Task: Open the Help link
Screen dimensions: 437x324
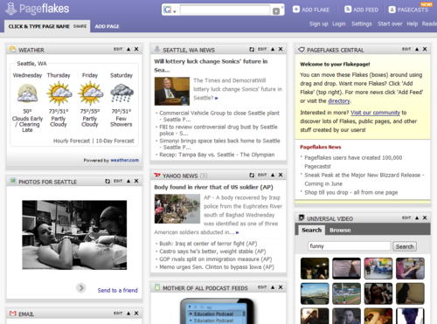Action: coord(413,24)
